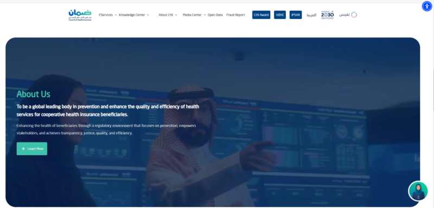Expand the EServices dropdown chevron

point(116,15)
